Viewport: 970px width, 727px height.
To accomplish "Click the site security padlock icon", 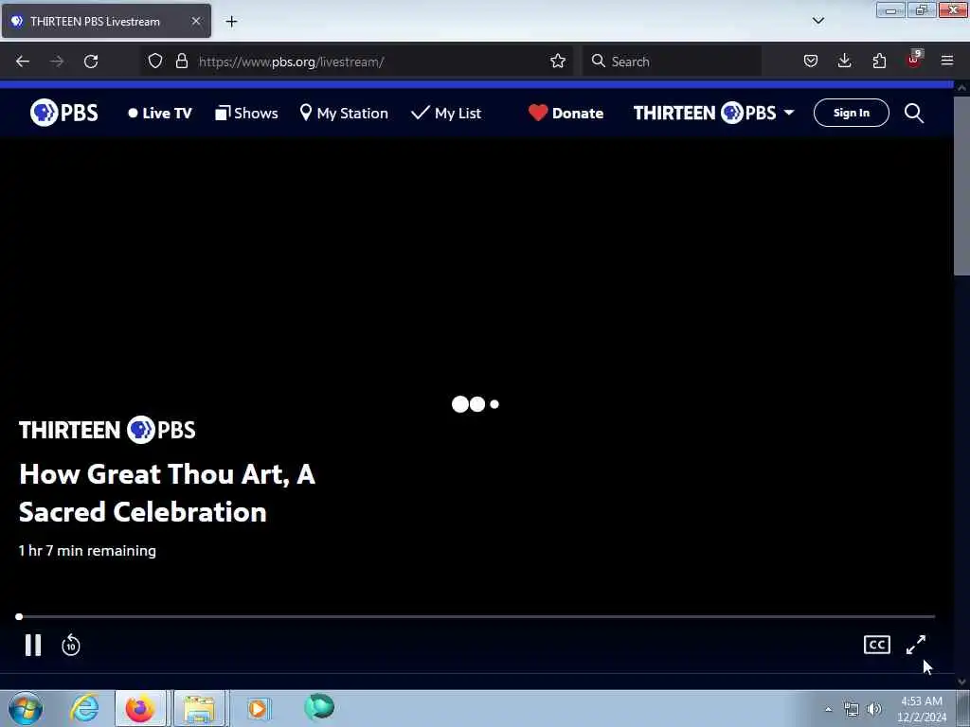I will (x=181, y=62).
